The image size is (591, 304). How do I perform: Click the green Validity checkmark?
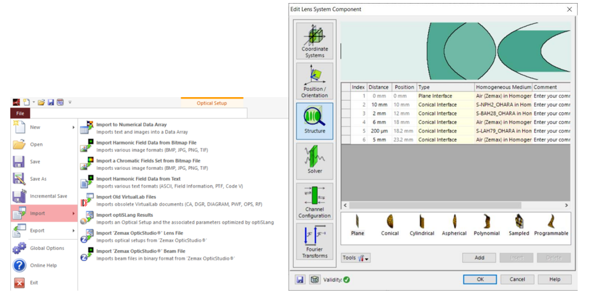coord(346,280)
